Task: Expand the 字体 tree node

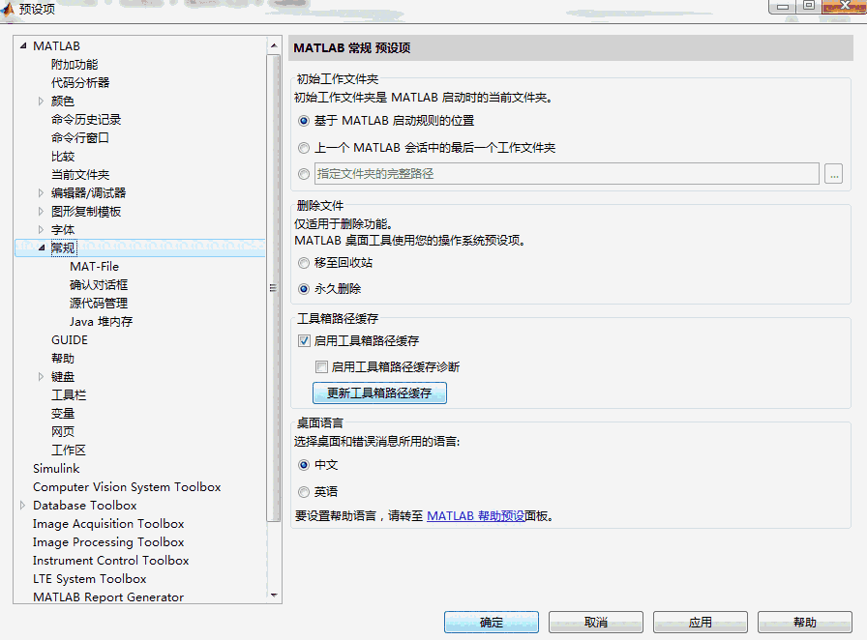Action: point(41,229)
